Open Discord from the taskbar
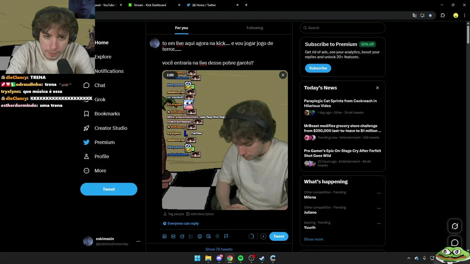 [x=220, y=258]
